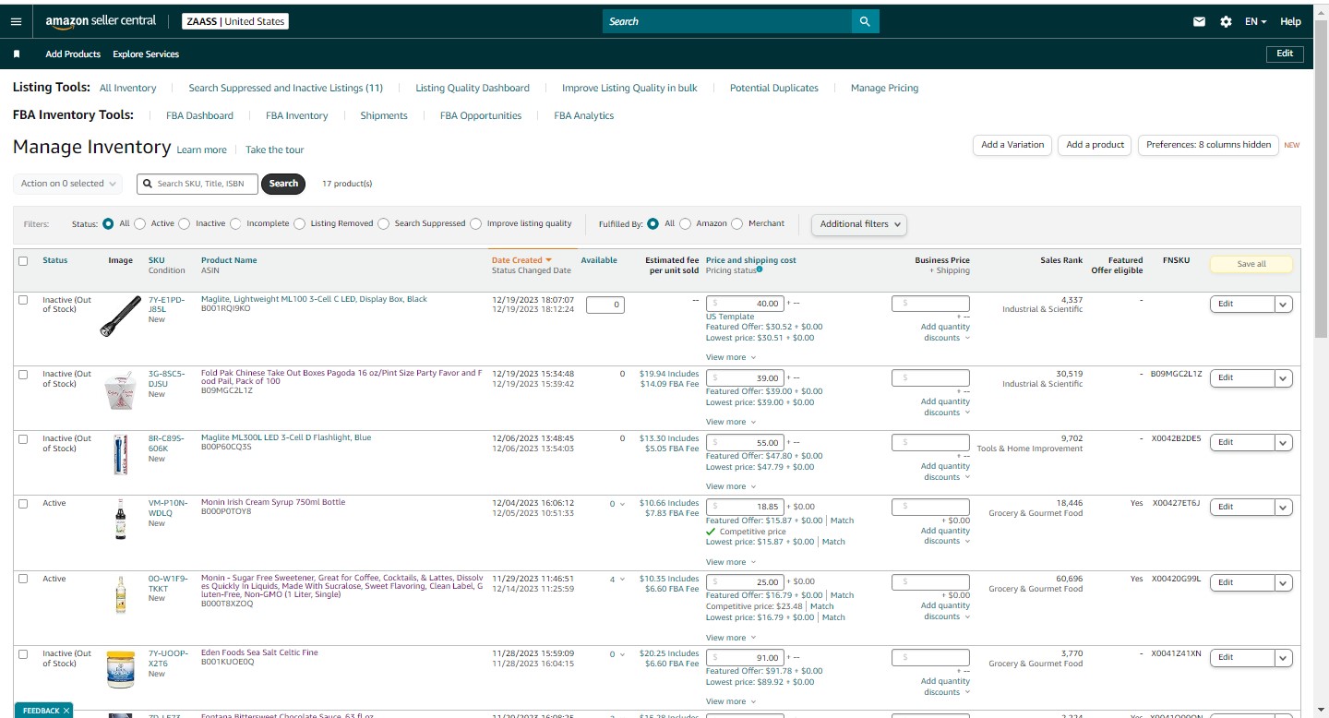Select the Search Suppressed status radio
Viewport: 1329px width, 718px height.
tap(384, 223)
